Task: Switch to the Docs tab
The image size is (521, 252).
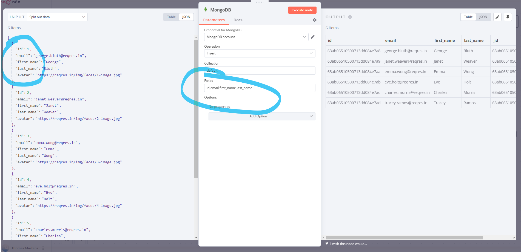Action: pyautogui.click(x=238, y=20)
